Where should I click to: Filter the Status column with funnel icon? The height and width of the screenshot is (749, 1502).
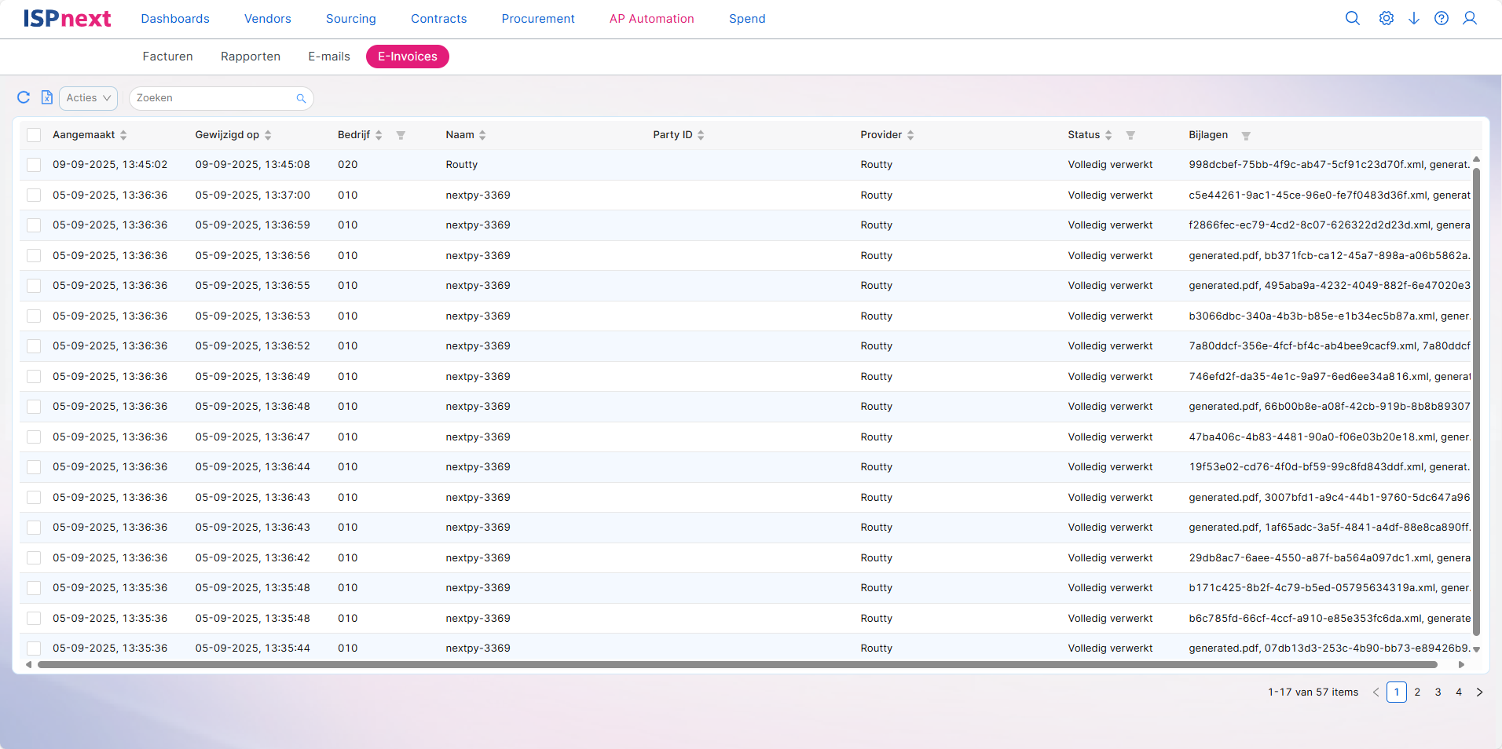pos(1130,135)
